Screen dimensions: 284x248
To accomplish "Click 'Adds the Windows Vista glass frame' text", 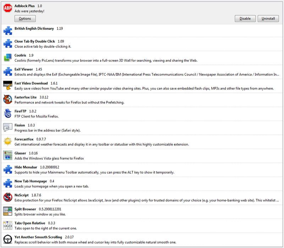I will click(x=49, y=158).
